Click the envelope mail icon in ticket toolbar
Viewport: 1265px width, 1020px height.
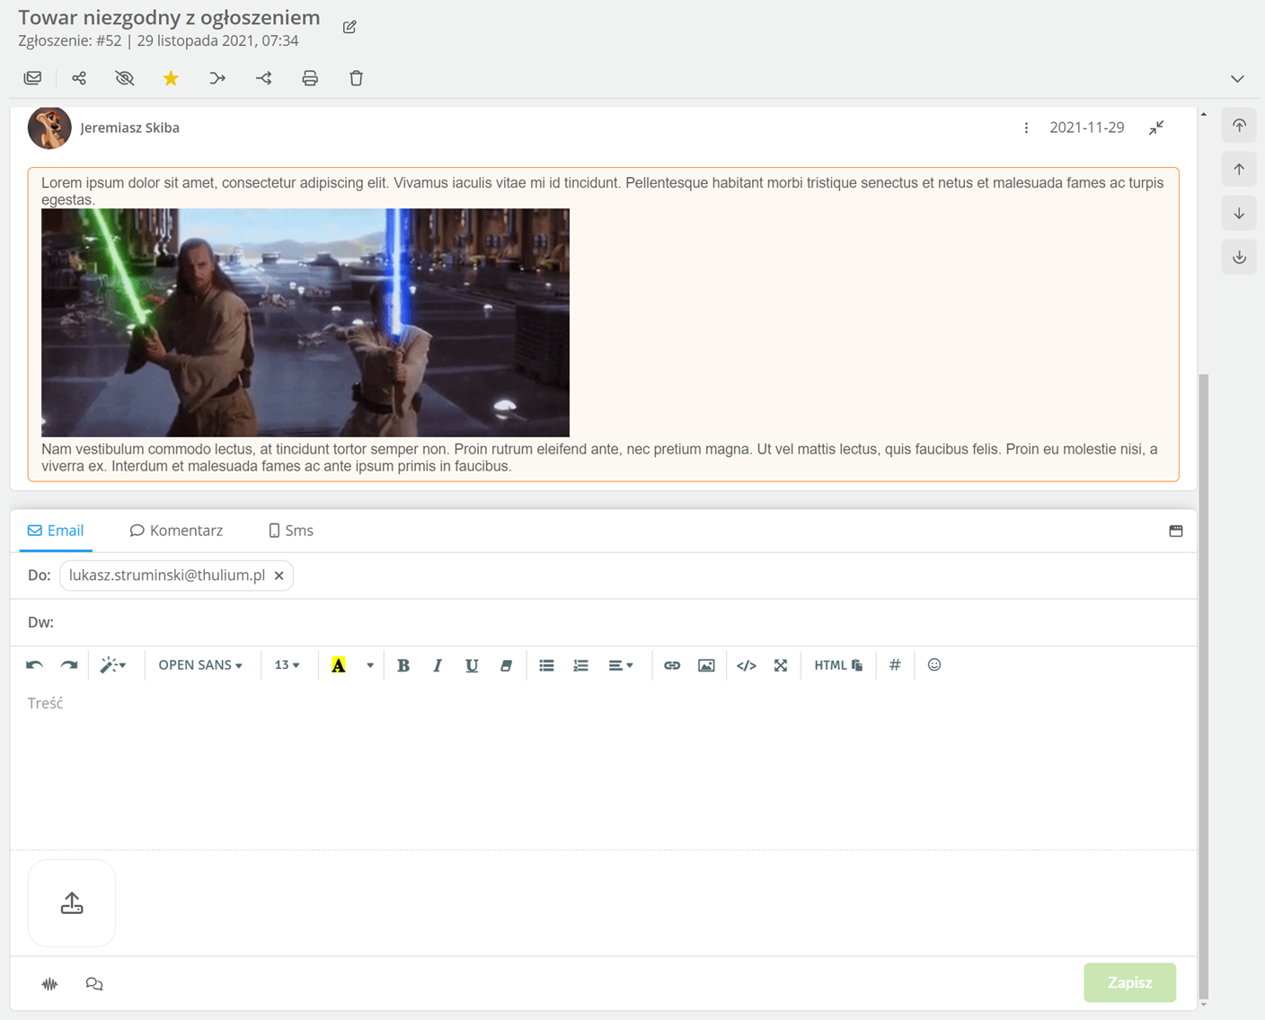33,78
